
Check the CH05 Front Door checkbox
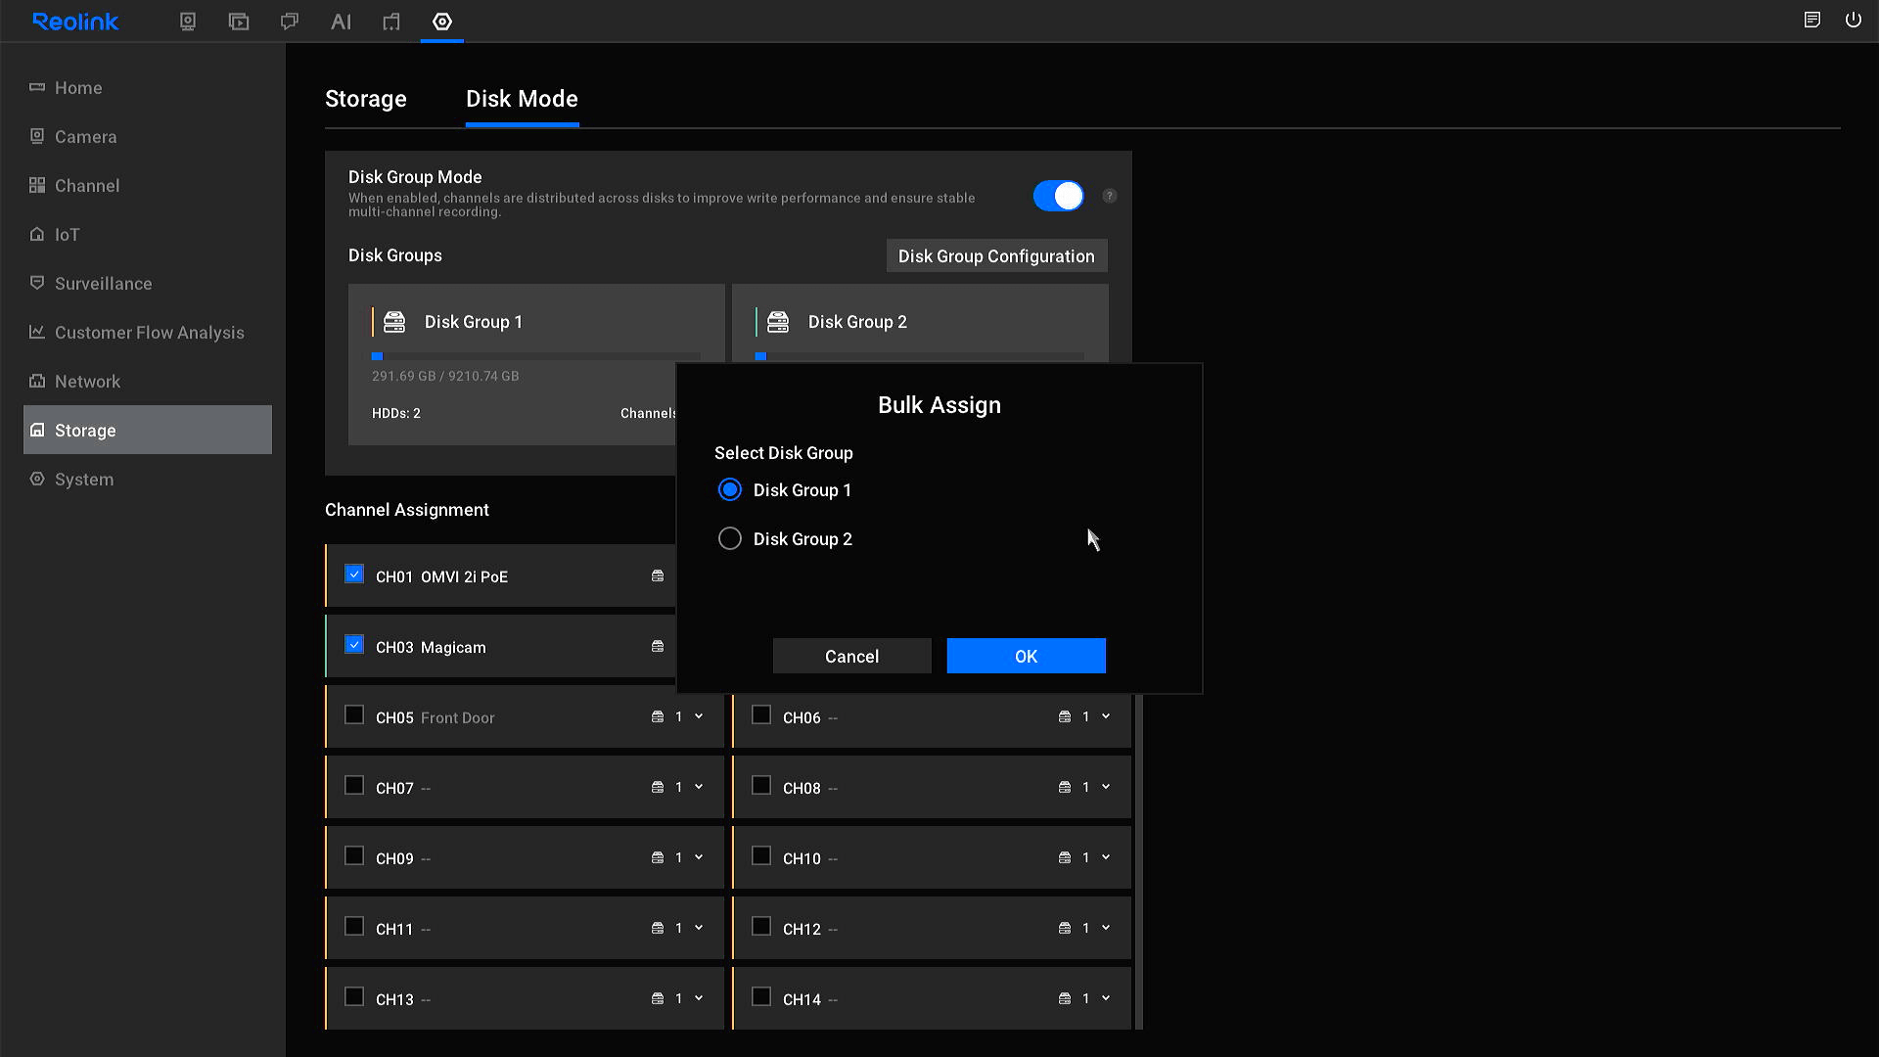(354, 715)
